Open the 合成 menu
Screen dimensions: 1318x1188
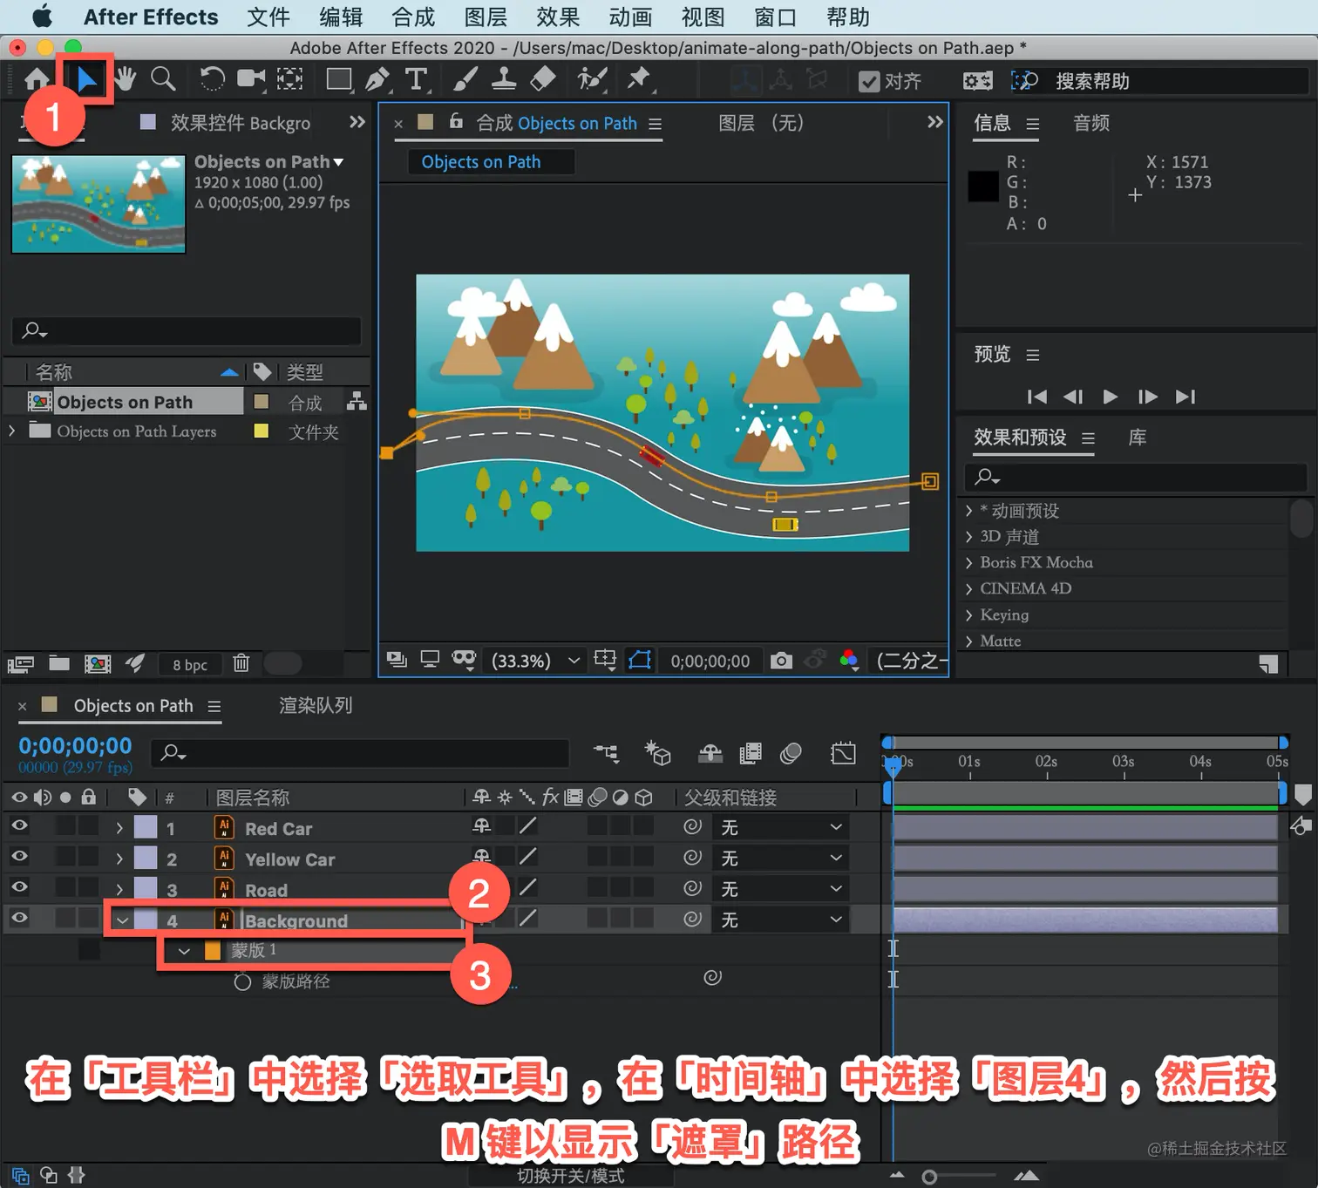pyautogui.click(x=413, y=17)
